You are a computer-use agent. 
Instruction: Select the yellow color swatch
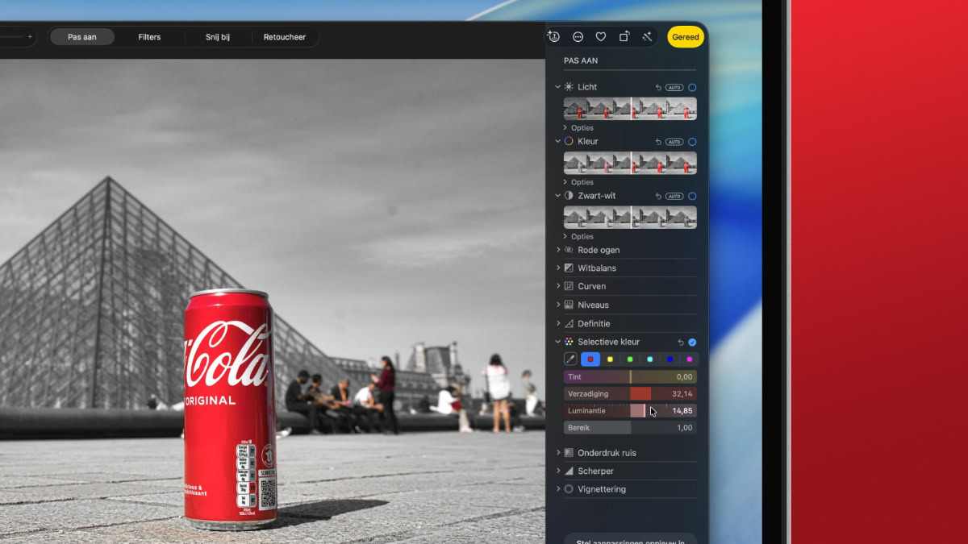tap(610, 359)
